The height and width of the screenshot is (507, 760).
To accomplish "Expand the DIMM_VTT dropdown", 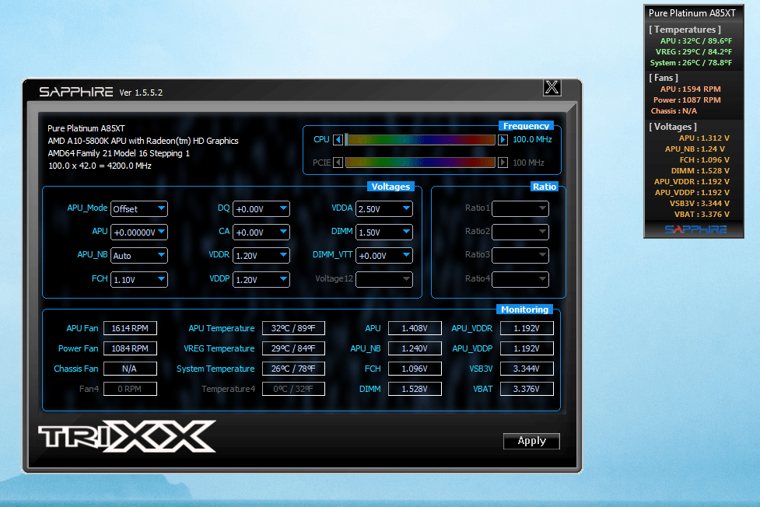I will point(384,255).
